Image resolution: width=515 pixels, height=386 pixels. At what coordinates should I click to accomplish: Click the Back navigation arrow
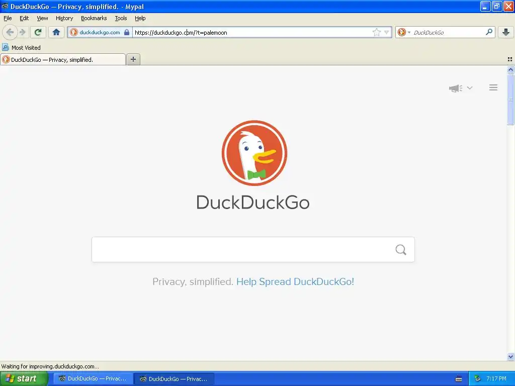10,32
